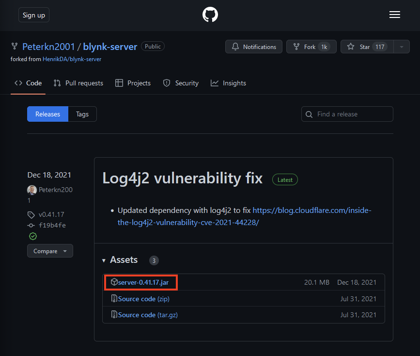Click the Notifications button
Screen dimensions: 420x356
[x=254, y=47]
